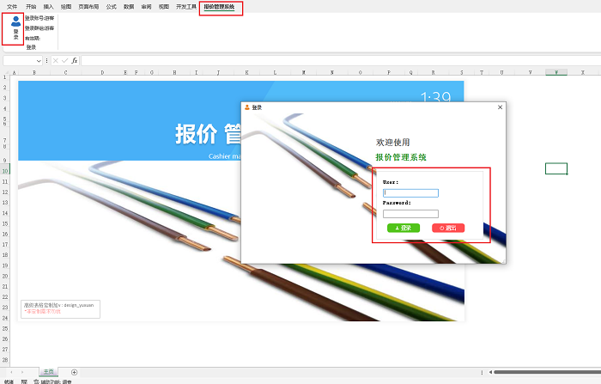601x384 pixels.
Task: Select column W header
Action: pyautogui.click(x=556, y=72)
